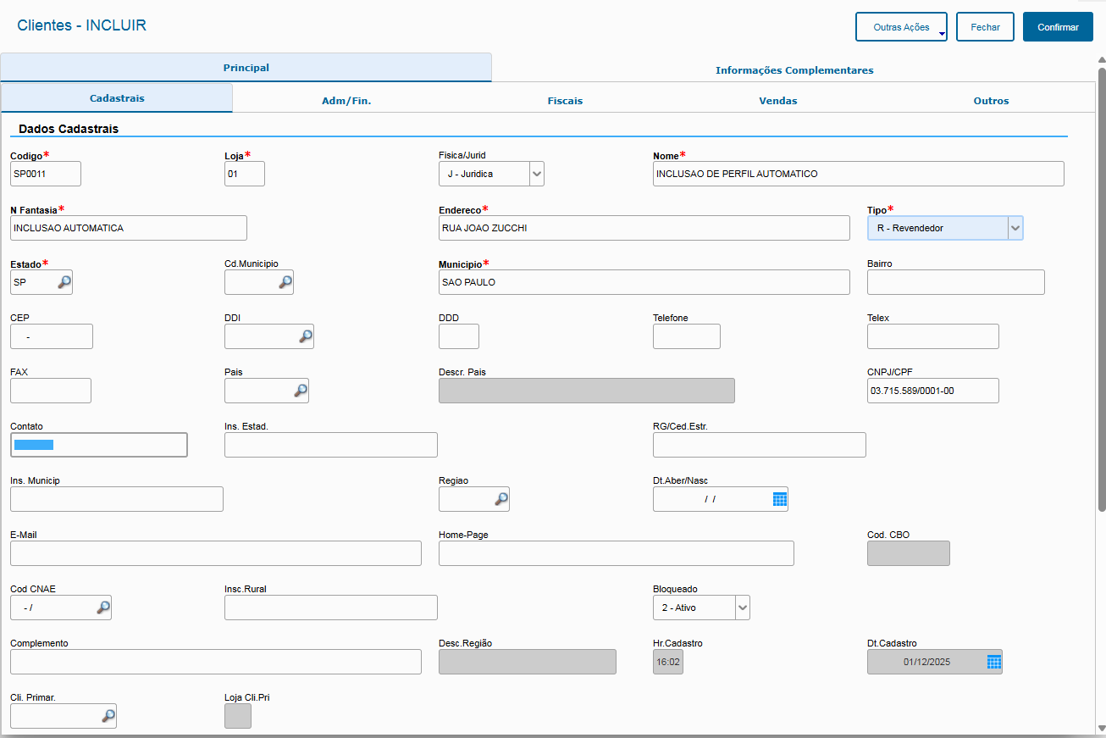Open calendar picker for Dt.Cadastro
The width and height of the screenshot is (1106, 738).
(x=994, y=662)
